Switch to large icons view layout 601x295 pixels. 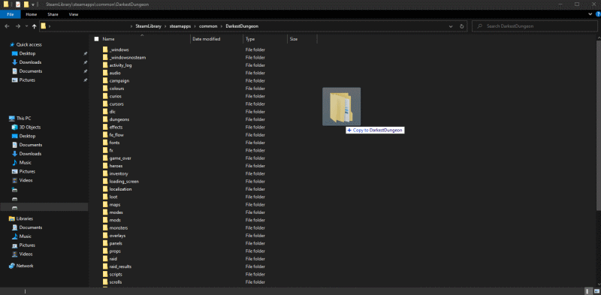point(596,291)
